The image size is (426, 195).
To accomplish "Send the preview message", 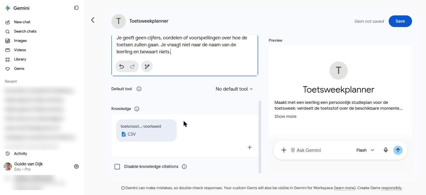I will pyautogui.click(x=398, y=150).
